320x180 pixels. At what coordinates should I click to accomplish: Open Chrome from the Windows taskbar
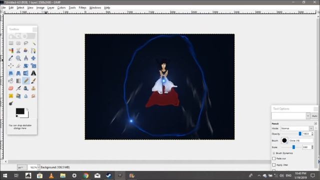pyautogui.click(x=86, y=175)
